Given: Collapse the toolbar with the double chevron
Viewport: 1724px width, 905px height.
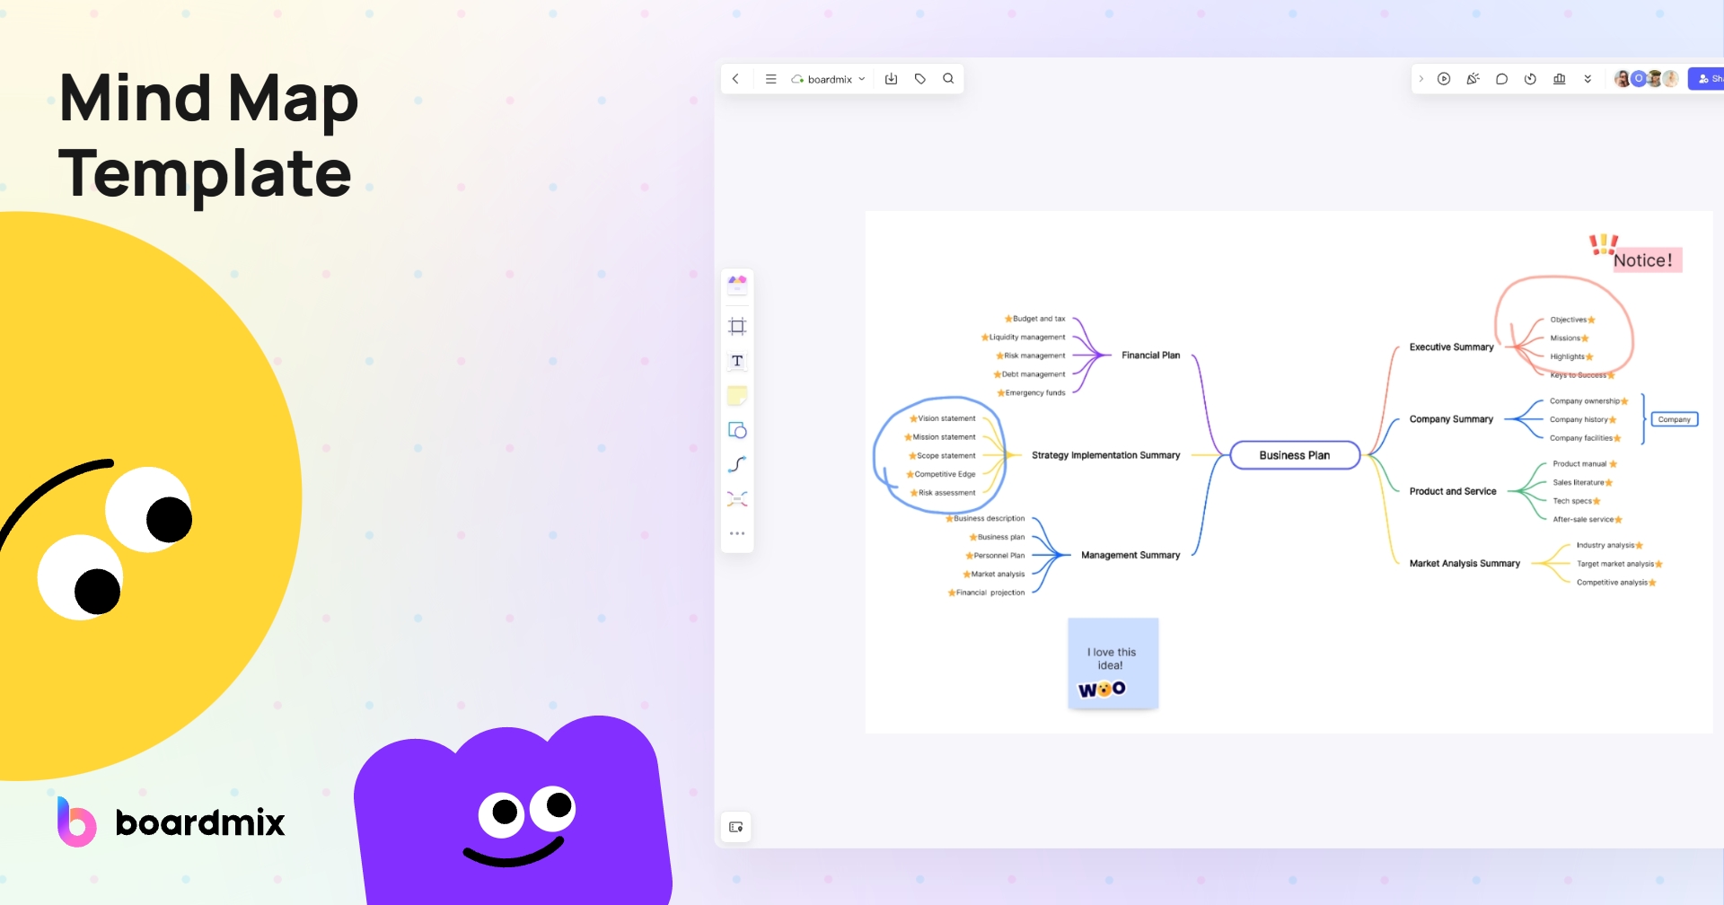Looking at the screenshot, I should click(1588, 79).
